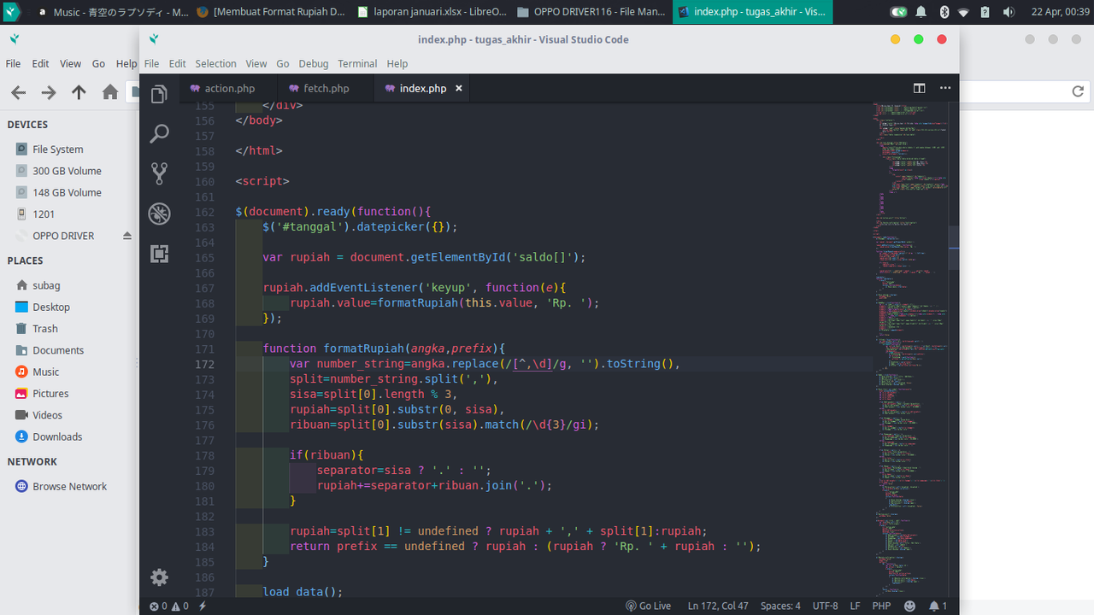Open the Explorer view in VS Code activity bar
Image resolution: width=1094 pixels, height=615 pixels.
(159, 94)
